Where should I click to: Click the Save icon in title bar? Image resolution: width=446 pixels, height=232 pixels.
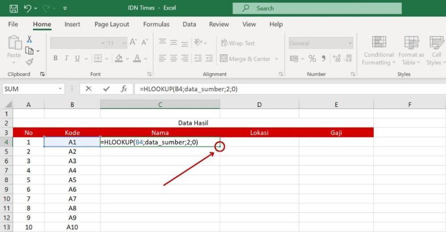click(x=13, y=8)
